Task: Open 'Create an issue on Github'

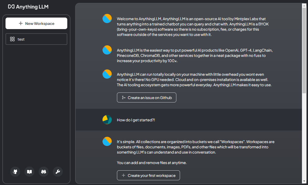Action: (146, 97)
